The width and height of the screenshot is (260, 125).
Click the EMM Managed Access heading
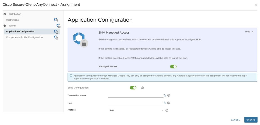(114, 33)
